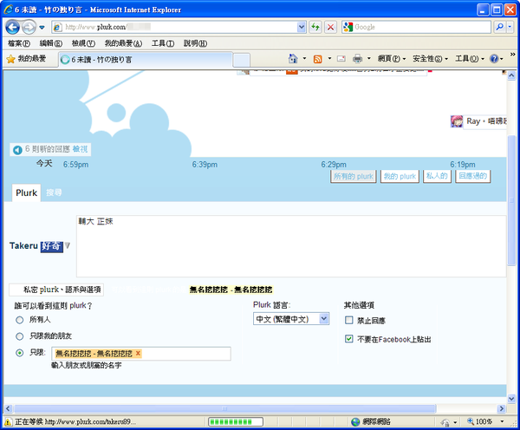Viewport: 520px width, 430px height.
Task: Click the plurk message text area
Action: [291, 246]
